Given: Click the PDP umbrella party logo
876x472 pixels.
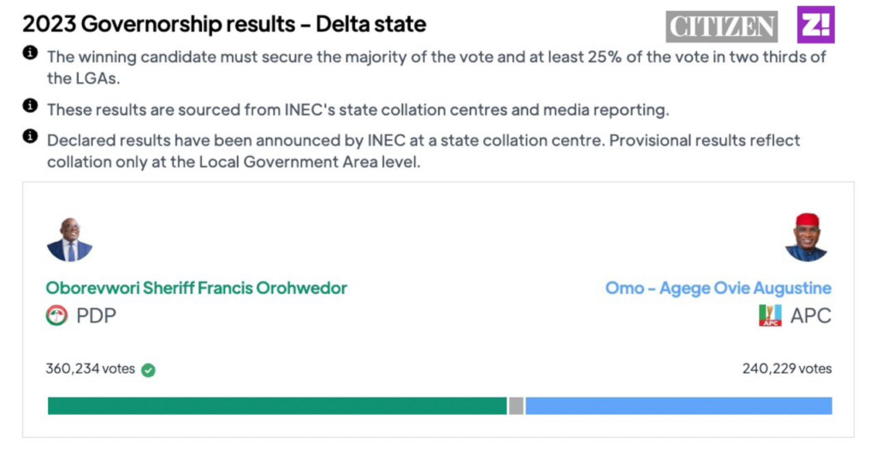Looking at the screenshot, I should click(56, 316).
